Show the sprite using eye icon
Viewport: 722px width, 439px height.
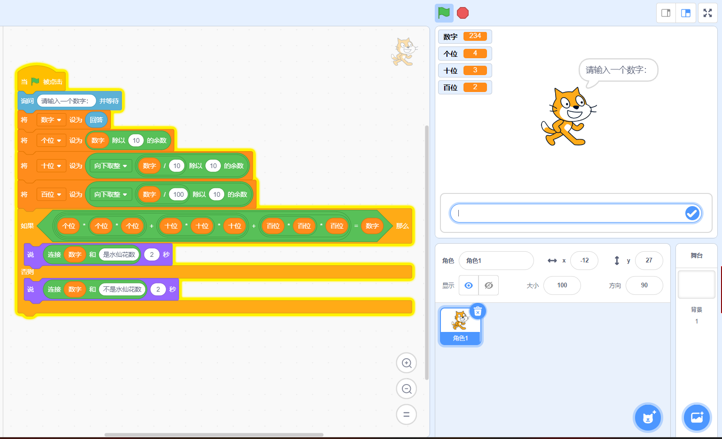point(469,285)
